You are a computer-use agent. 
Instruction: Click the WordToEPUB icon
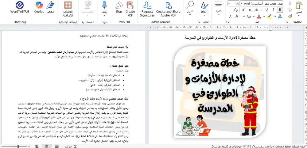point(20,7)
